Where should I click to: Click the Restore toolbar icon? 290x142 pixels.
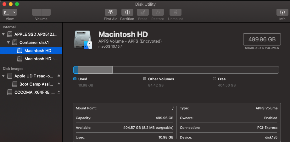(158, 12)
